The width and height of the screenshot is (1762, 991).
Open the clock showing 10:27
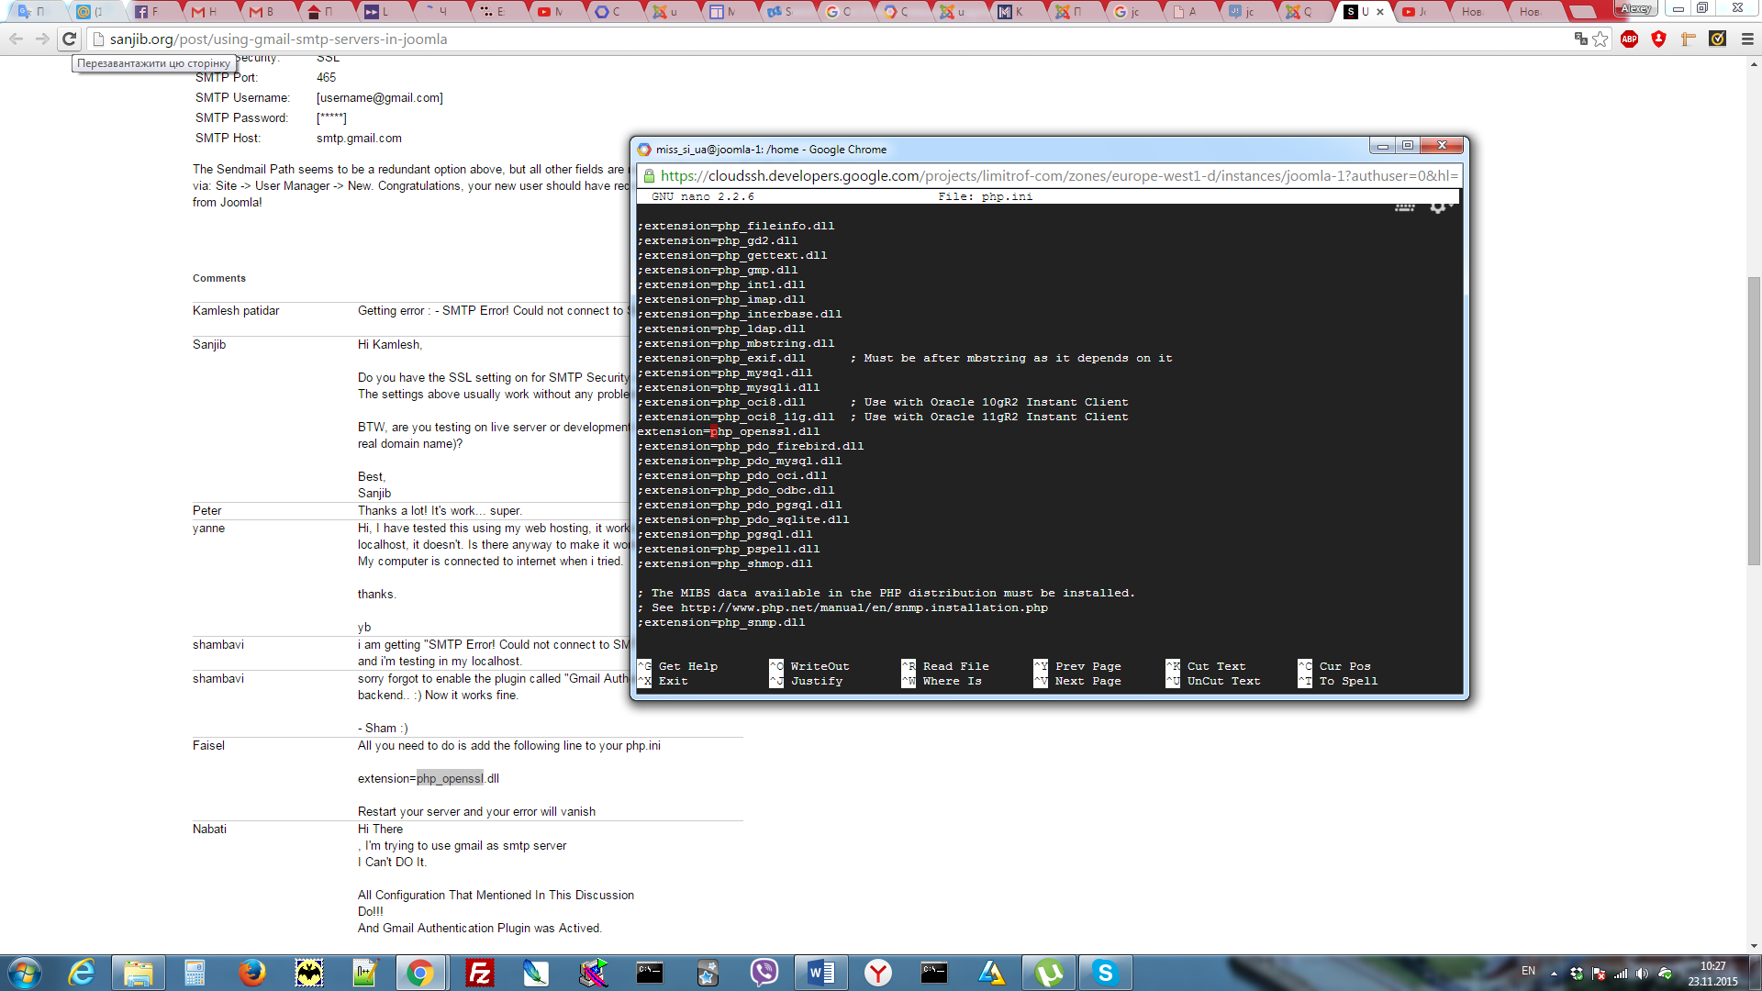tap(1712, 974)
